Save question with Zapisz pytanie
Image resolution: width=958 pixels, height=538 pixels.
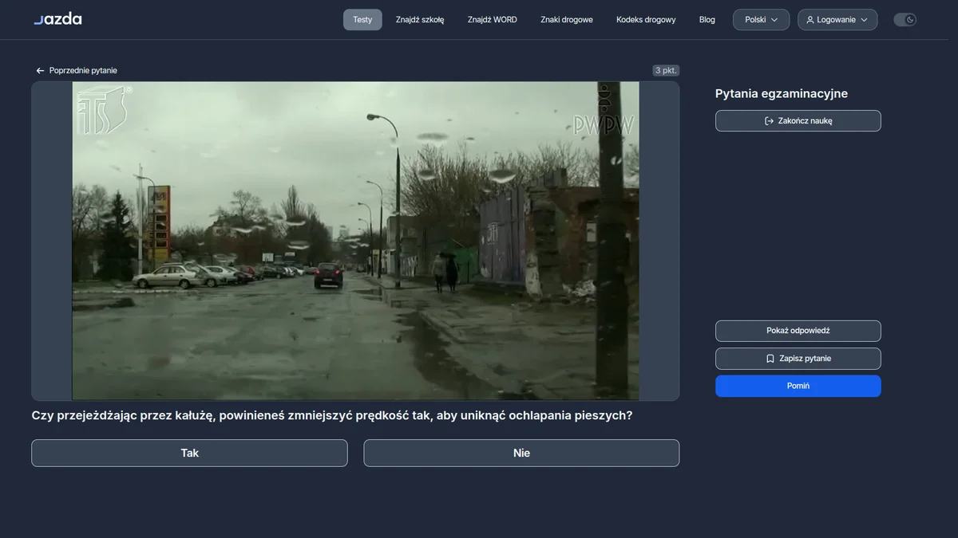coord(798,359)
